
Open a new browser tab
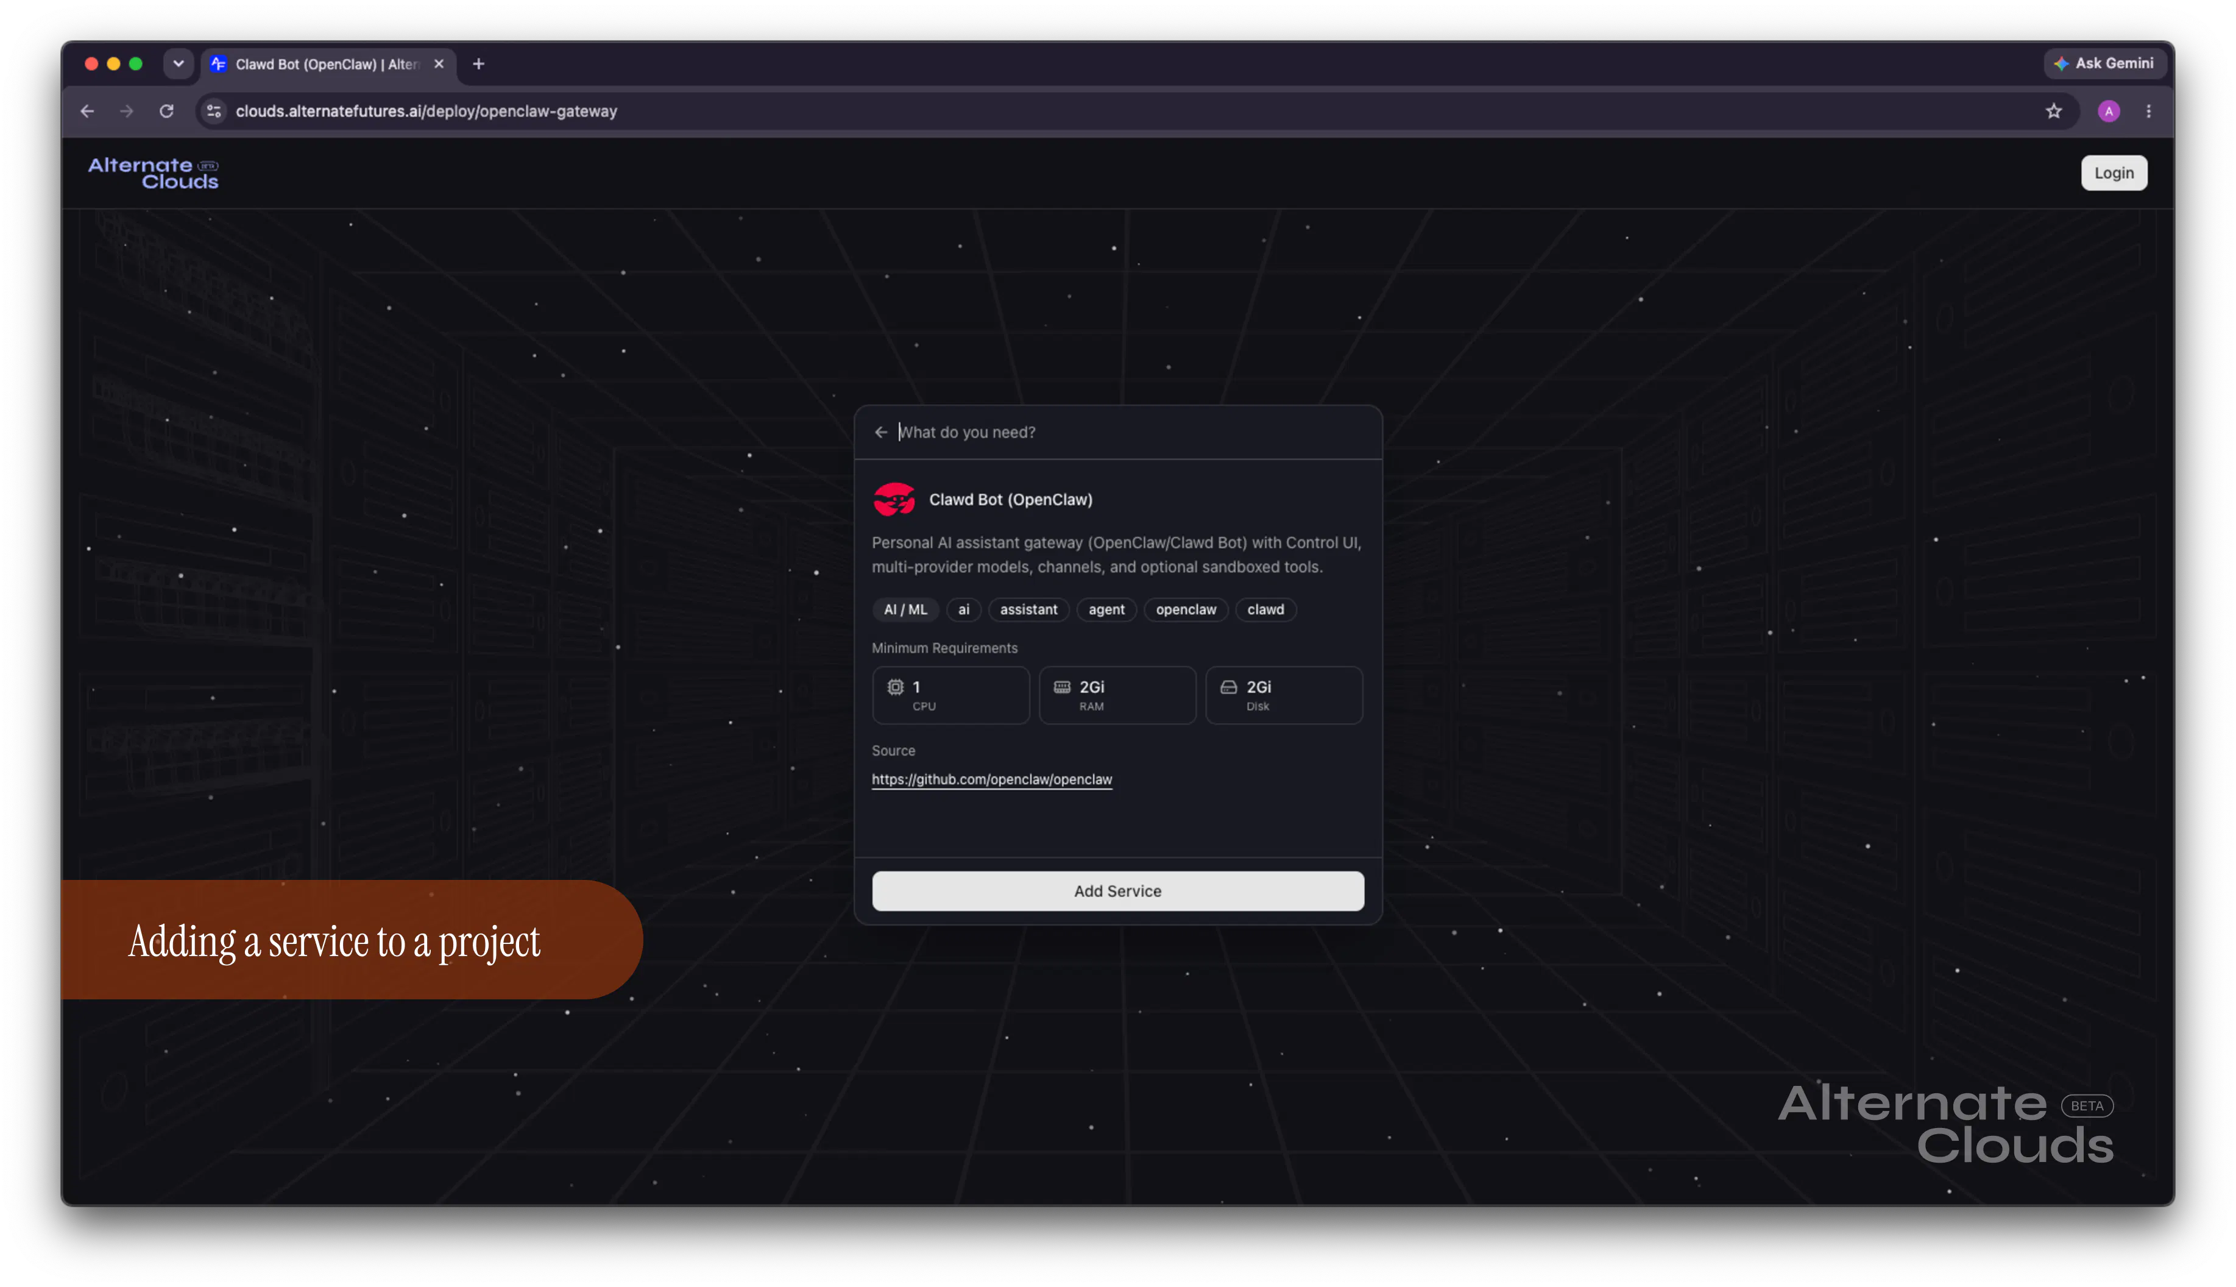tap(478, 63)
